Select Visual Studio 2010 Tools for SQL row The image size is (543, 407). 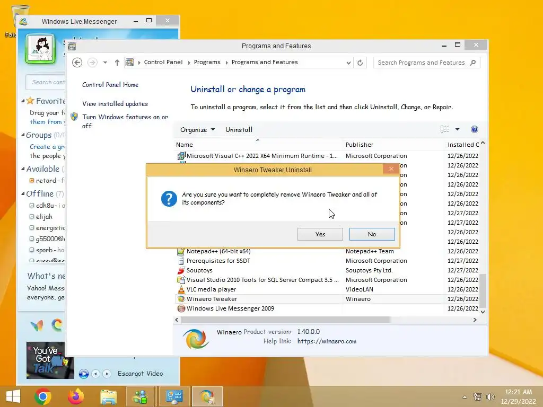click(x=327, y=280)
